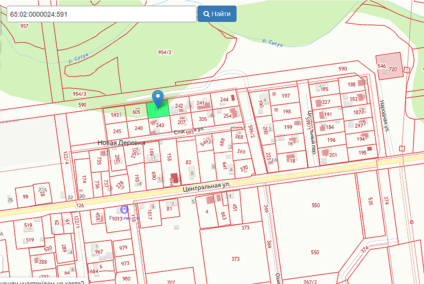Viewport: 424px width, 284px height.
Task: Click the magnifier icon in Найти button
Action: point(207,14)
